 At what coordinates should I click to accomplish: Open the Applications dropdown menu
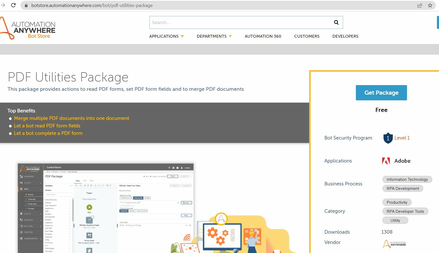pos(166,36)
